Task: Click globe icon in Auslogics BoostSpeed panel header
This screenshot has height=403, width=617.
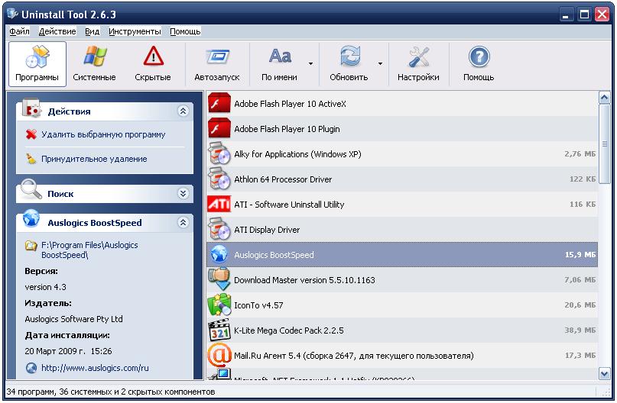Action: point(31,218)
